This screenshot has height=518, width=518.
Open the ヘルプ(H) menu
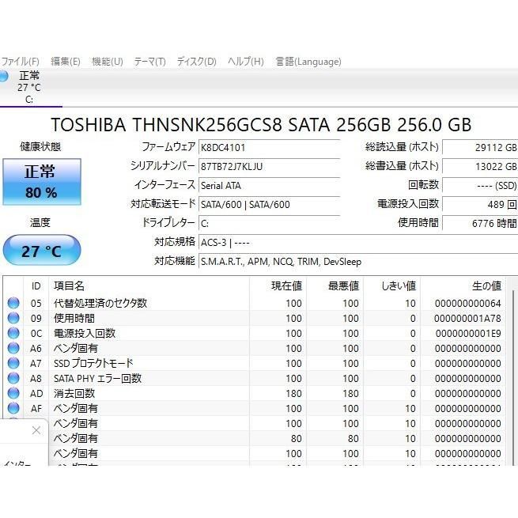(246, 62)
